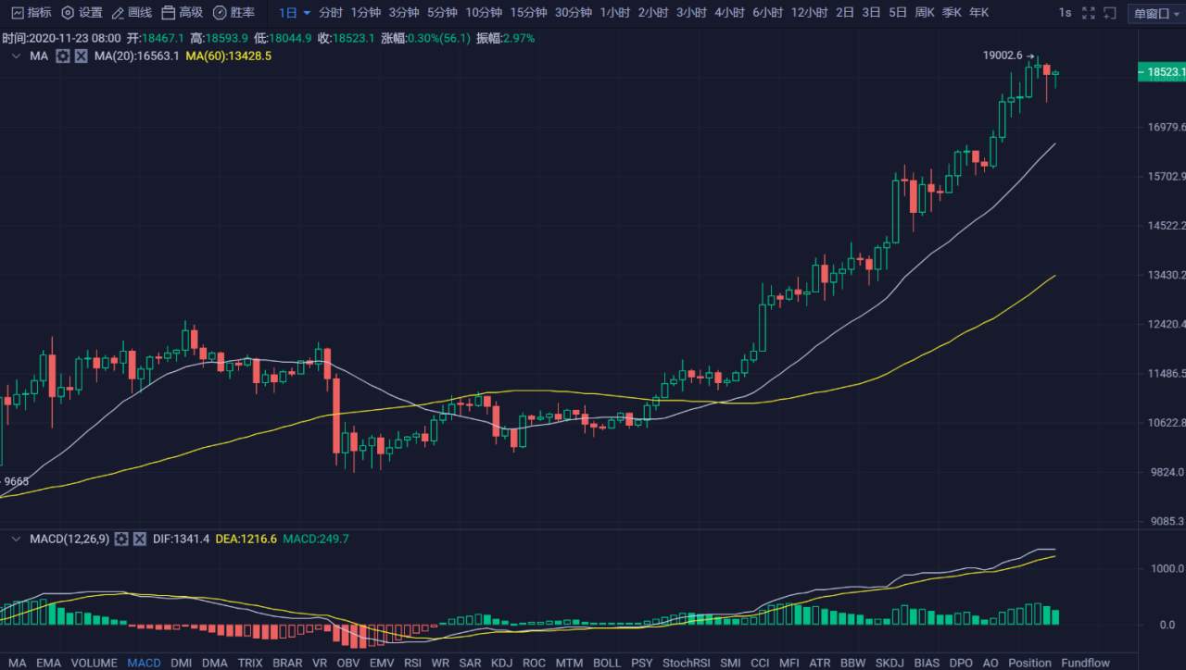Select the 1小时 timeframe
1186x670 pixels.
point(615,13)
